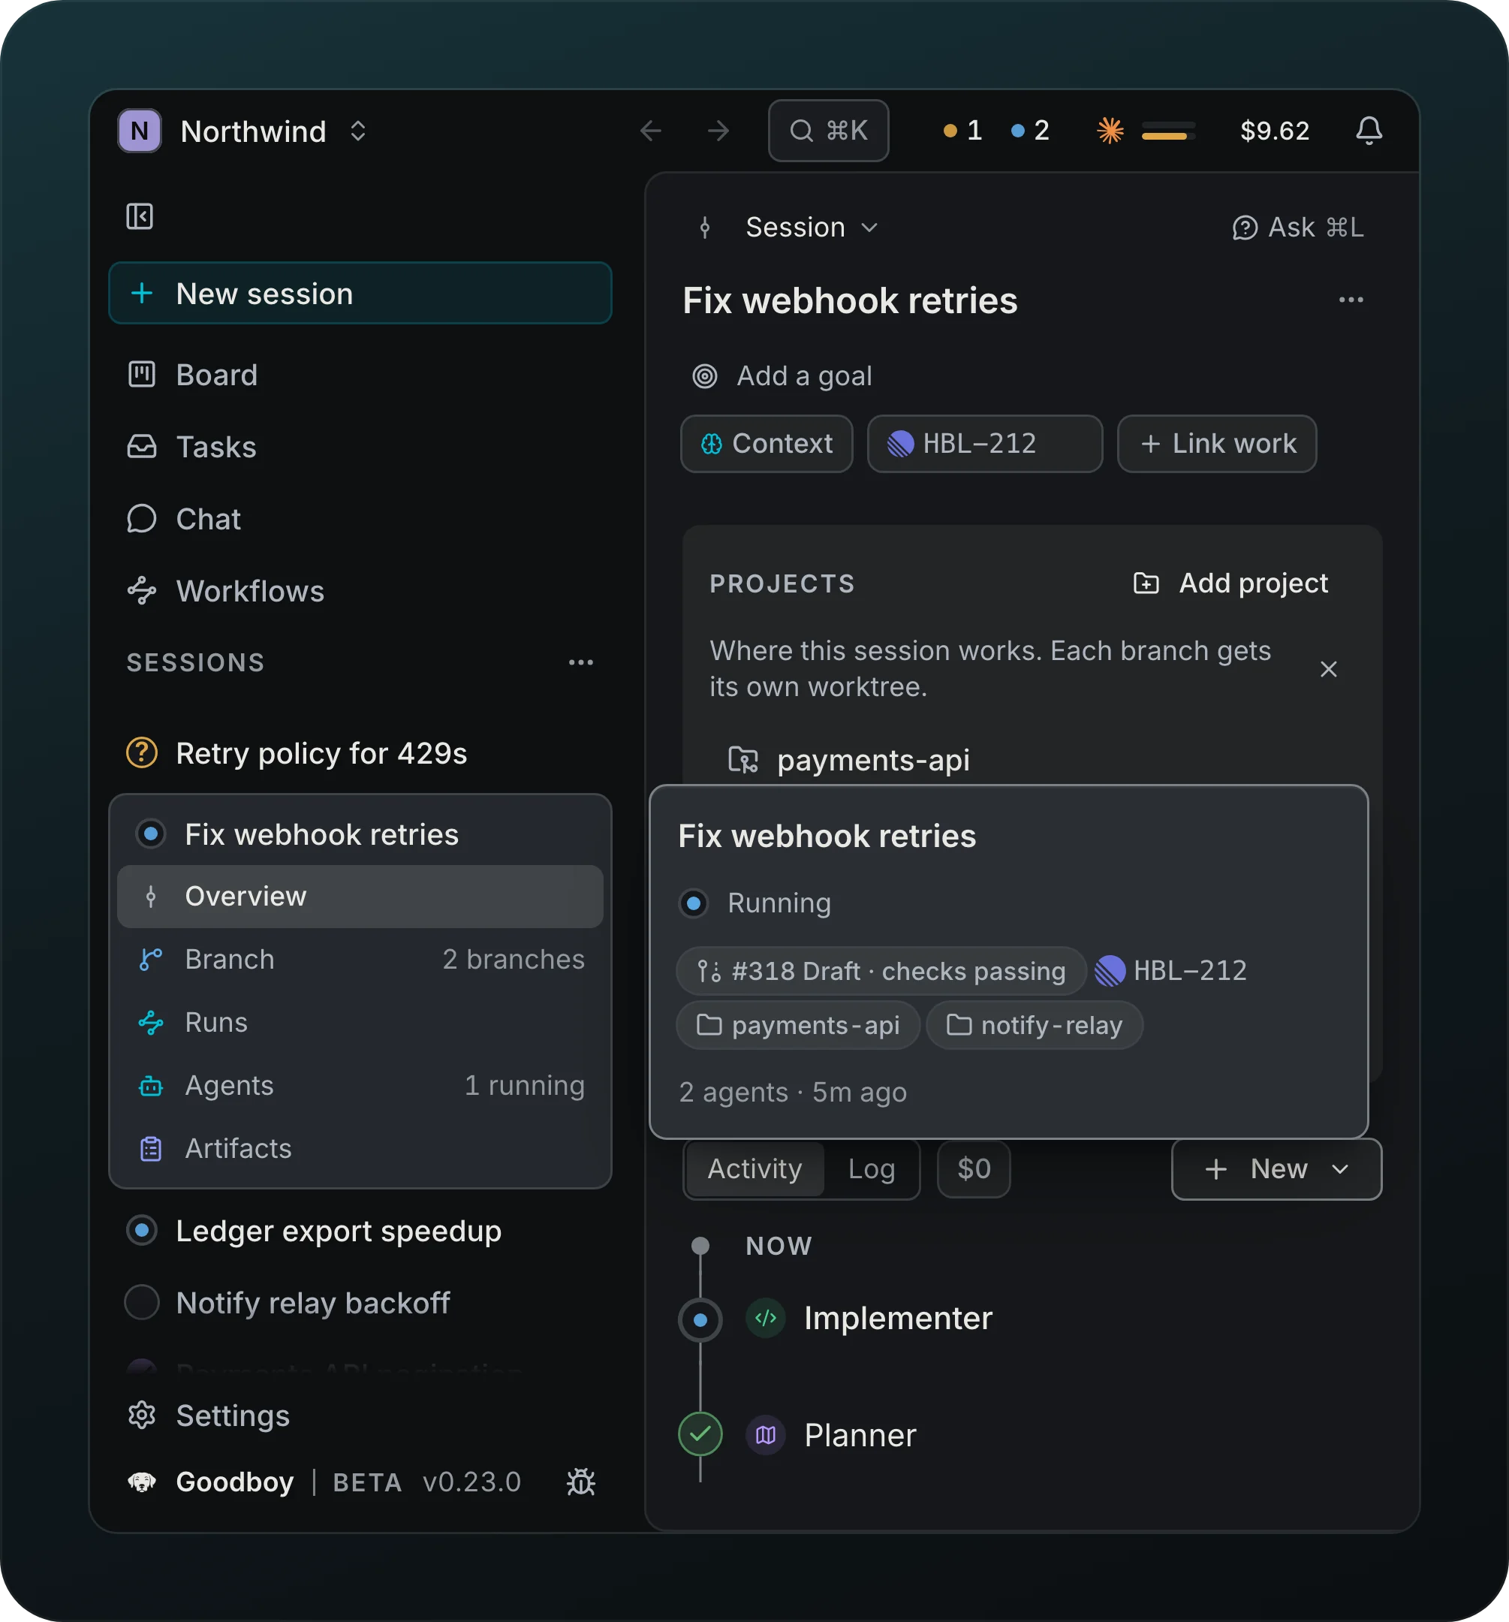This screenshot has height=1622, width=1509.
Task: Open the Context chip
Action: [x=766, y=443]
